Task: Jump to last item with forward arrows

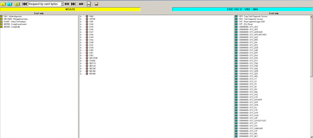Action: point(73,4)
